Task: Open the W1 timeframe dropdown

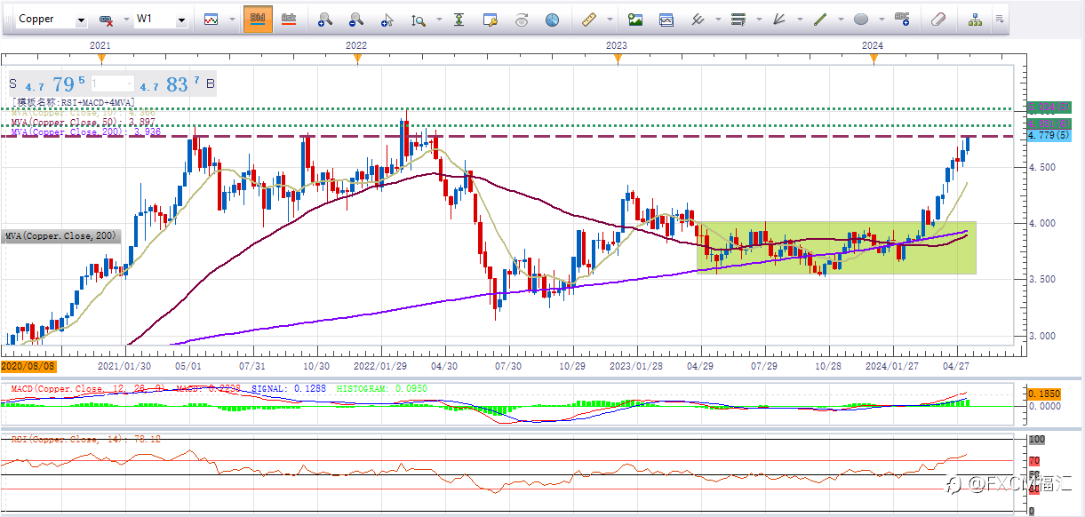Action: 181,20
